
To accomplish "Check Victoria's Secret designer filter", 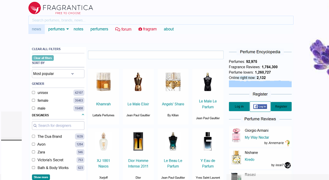I will click(33, 160).
